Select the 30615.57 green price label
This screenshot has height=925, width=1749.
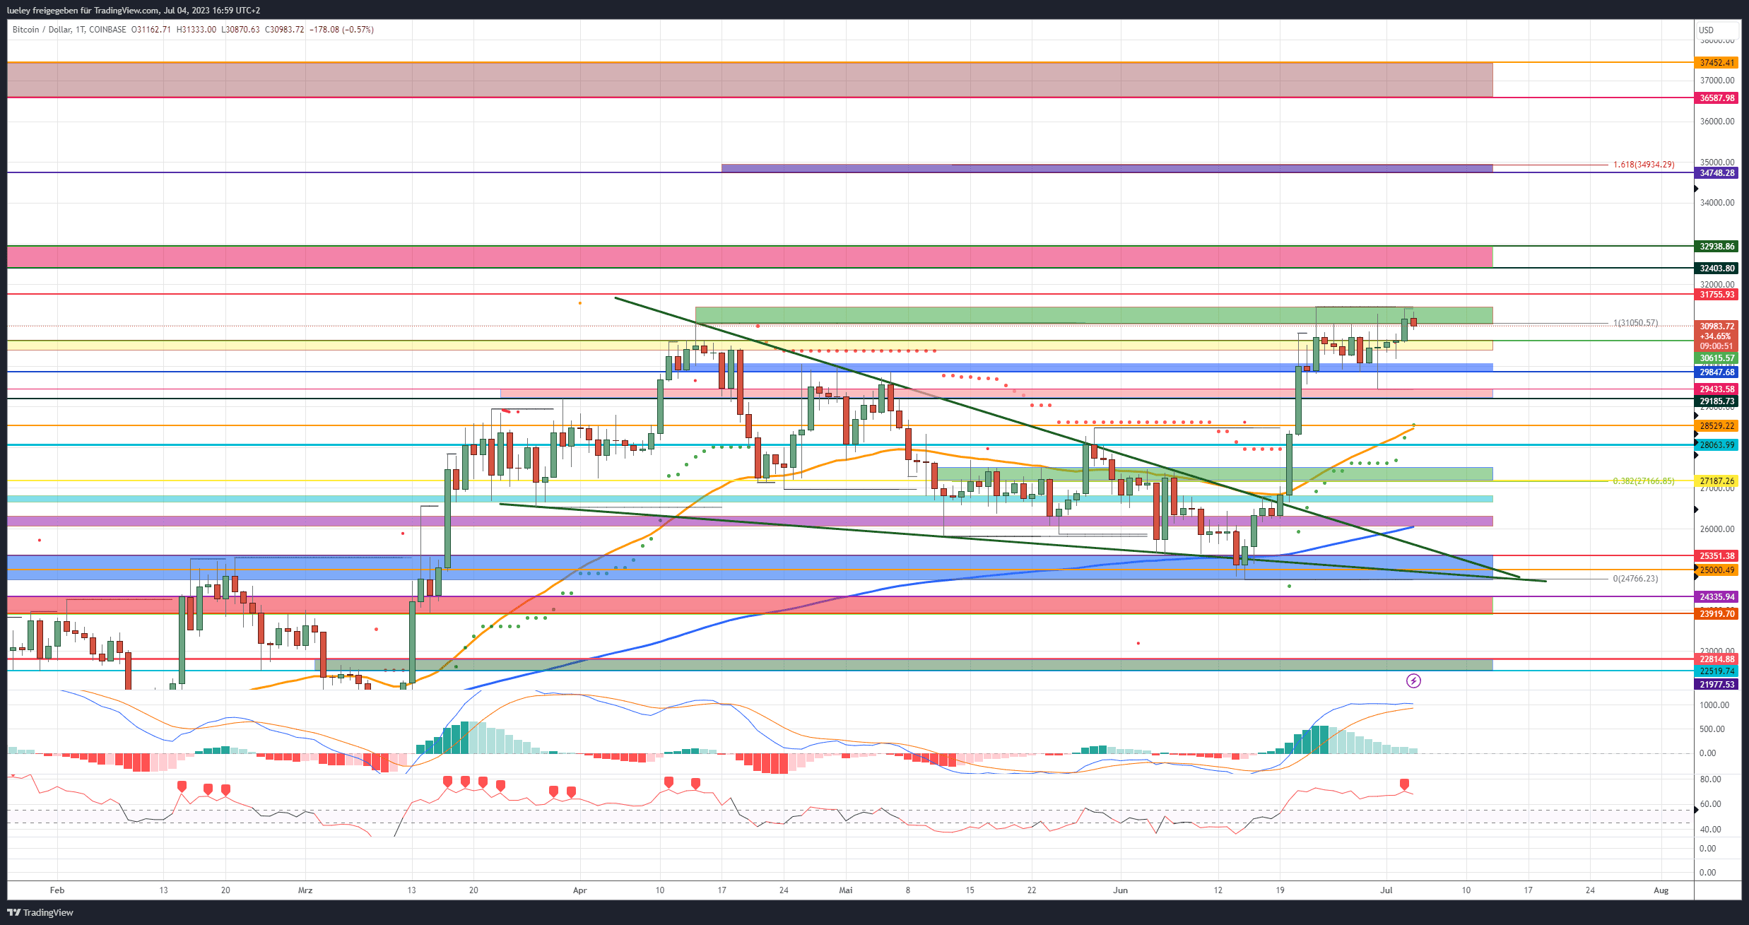click(x=1716, y=358)
